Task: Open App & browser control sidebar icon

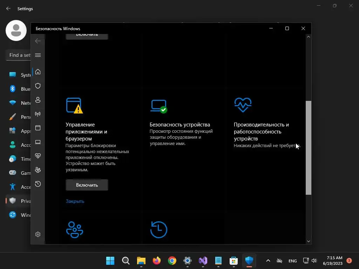Action: [38, 128]
